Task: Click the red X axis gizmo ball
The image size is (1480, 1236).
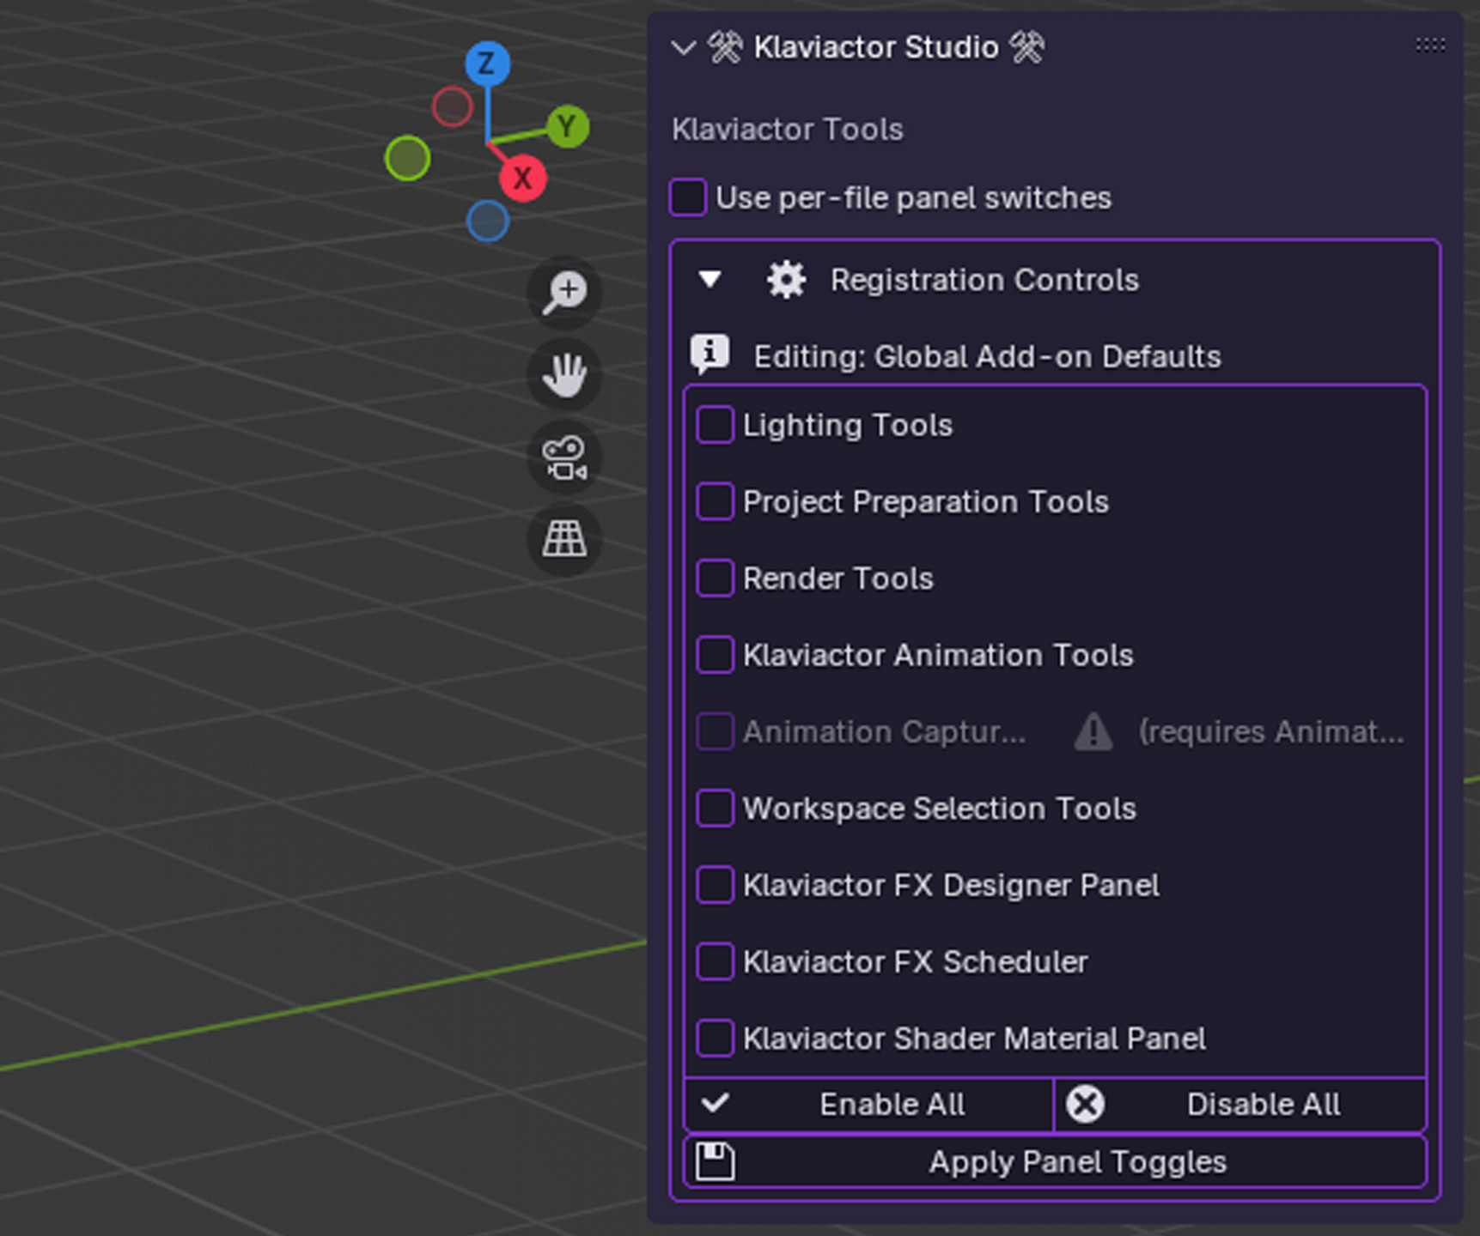Action: [x=523, y=179]
